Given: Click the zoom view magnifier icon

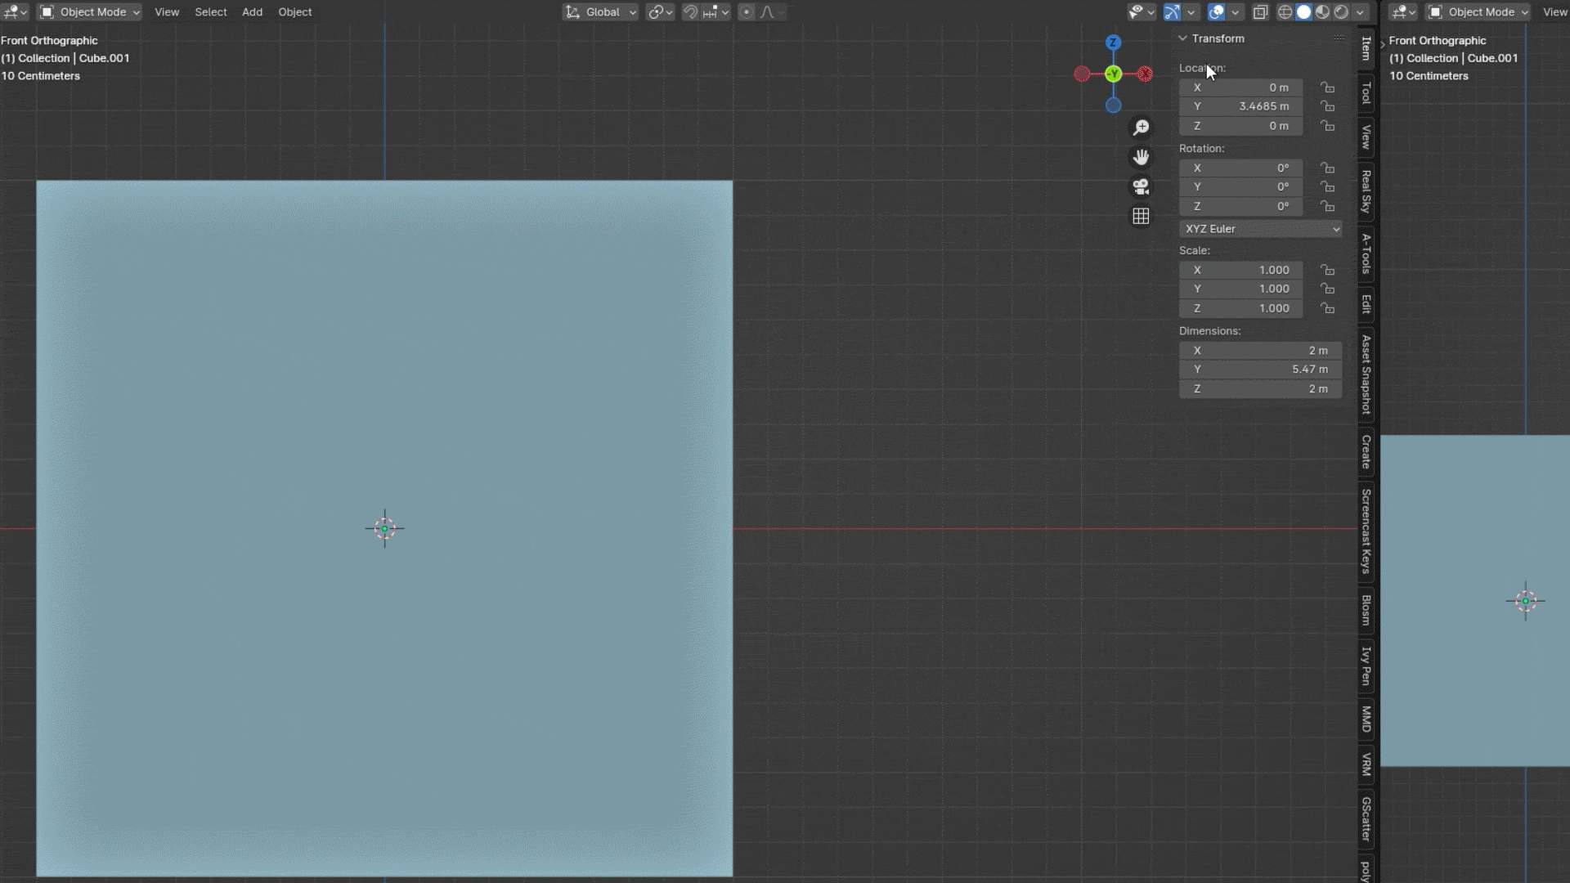Looking at the screenshot, I should pos(1141,128).
